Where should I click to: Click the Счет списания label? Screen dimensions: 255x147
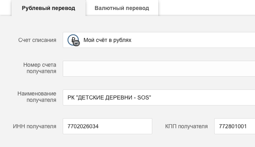click(37, 40)
